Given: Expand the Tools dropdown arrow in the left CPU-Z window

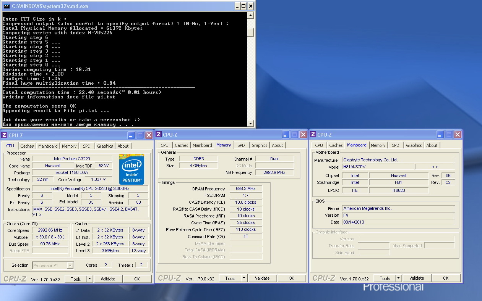Looking at the screenshot, I should click(x=89, y=279).
